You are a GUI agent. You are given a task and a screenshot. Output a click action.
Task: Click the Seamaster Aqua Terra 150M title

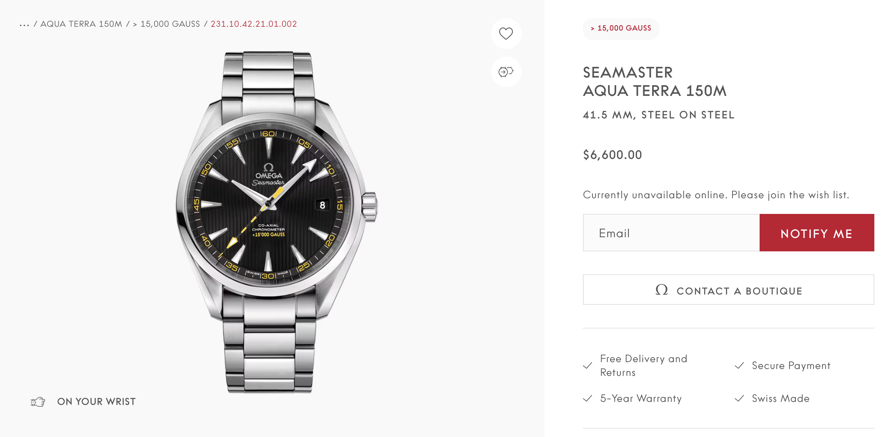pyautogui.click(x=654, y=82)
